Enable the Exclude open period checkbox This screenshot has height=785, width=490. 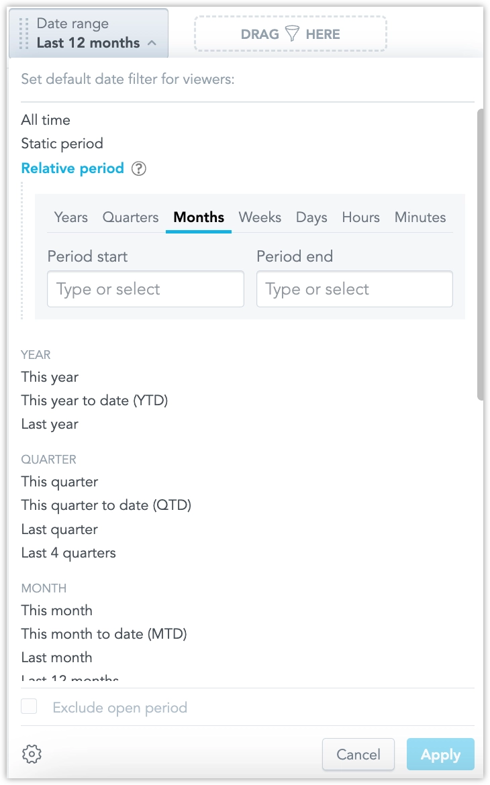(29, 706)
